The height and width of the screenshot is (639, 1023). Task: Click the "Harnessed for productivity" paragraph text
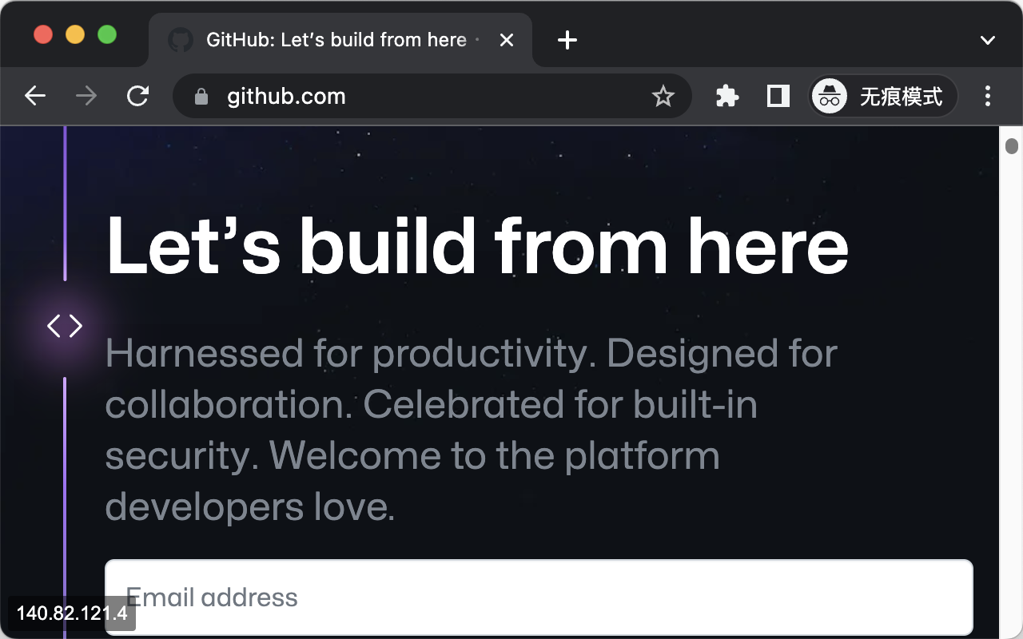tap(472, 430)
